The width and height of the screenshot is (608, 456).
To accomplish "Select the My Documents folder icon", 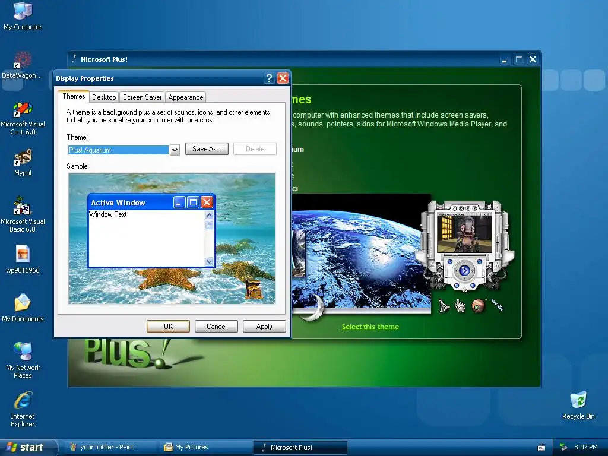I will pos(23,308).
